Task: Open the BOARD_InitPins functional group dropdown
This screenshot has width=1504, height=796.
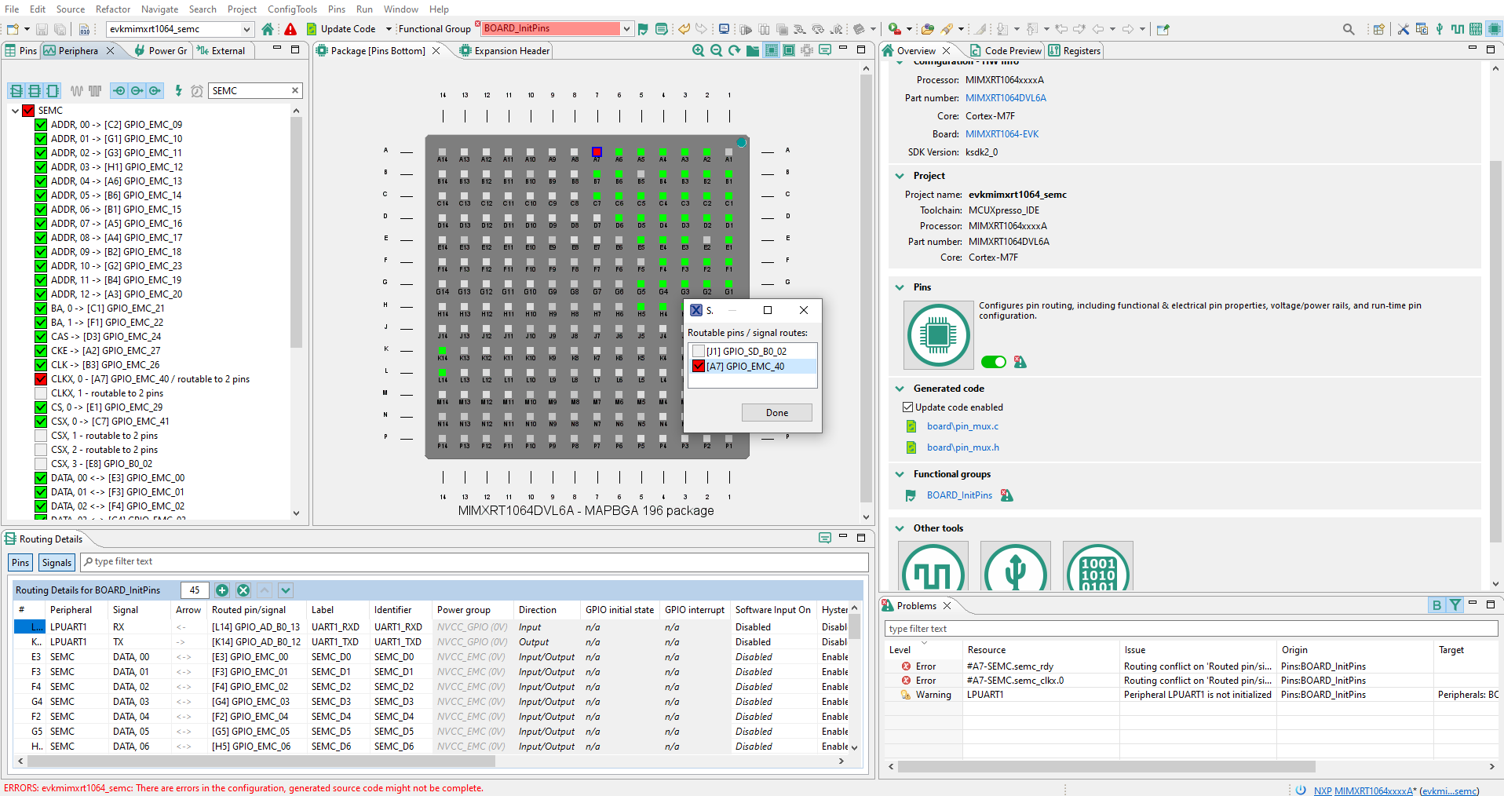Action: click(x=626, y=29)
